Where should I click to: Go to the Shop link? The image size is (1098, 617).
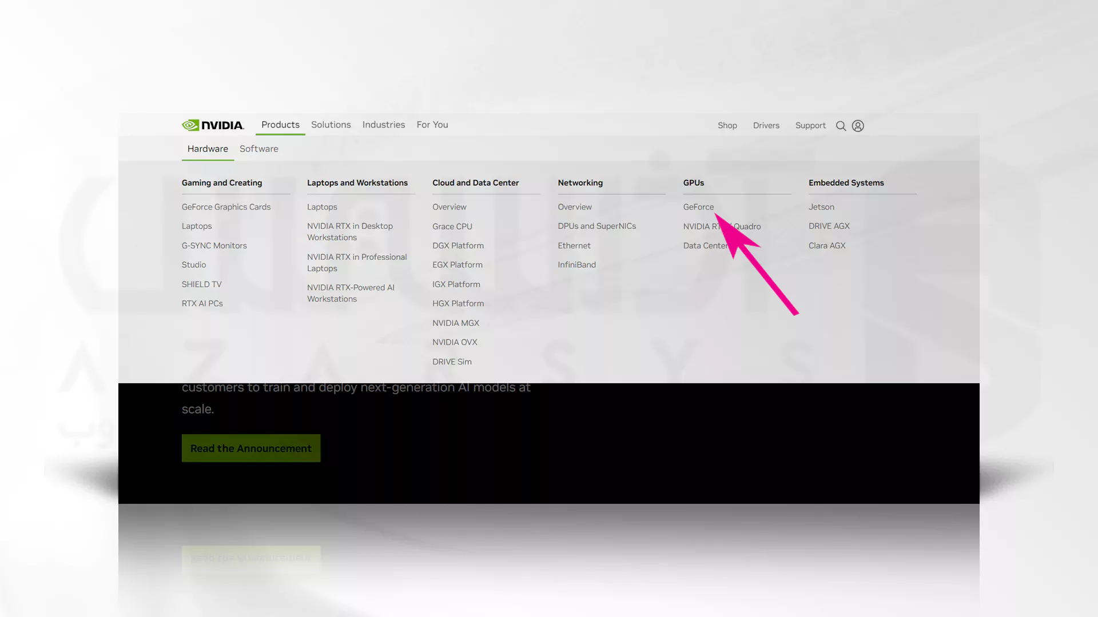[727, 125]
